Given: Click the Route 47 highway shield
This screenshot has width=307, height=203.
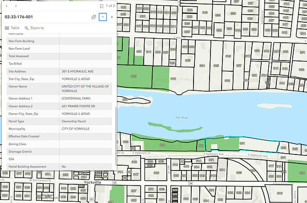Looking at the screenshot, I should coord(92,199).
